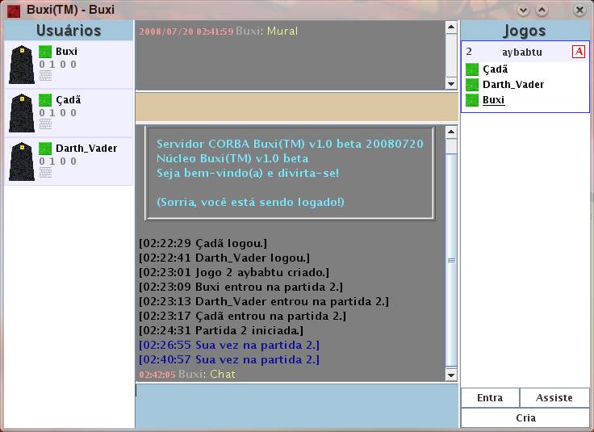
Task: Click the Mural scrollbar down arrow
Action: click(x=451, y=84)
